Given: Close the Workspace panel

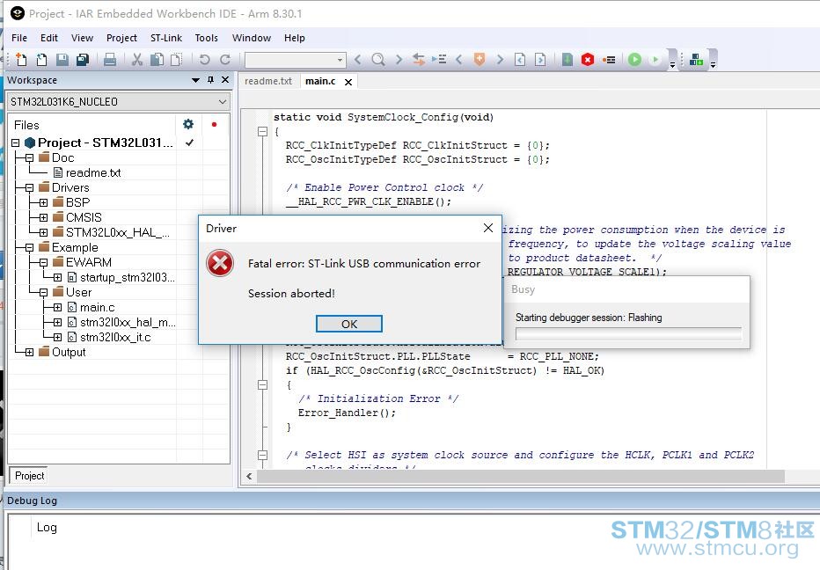Looking at the screenshot, I should click(225, 80).
